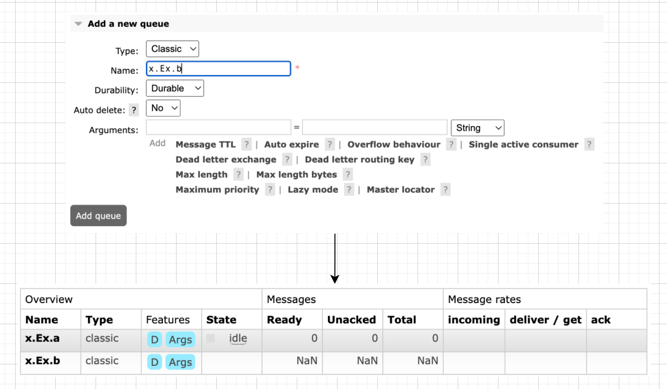
Task: Click the Maximum priority help icon
Action: coord(270,190)
